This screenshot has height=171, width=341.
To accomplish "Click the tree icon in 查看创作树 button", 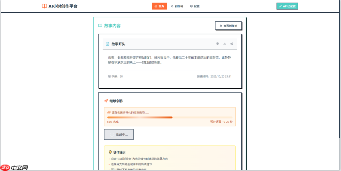I will [x=221, y=25].
